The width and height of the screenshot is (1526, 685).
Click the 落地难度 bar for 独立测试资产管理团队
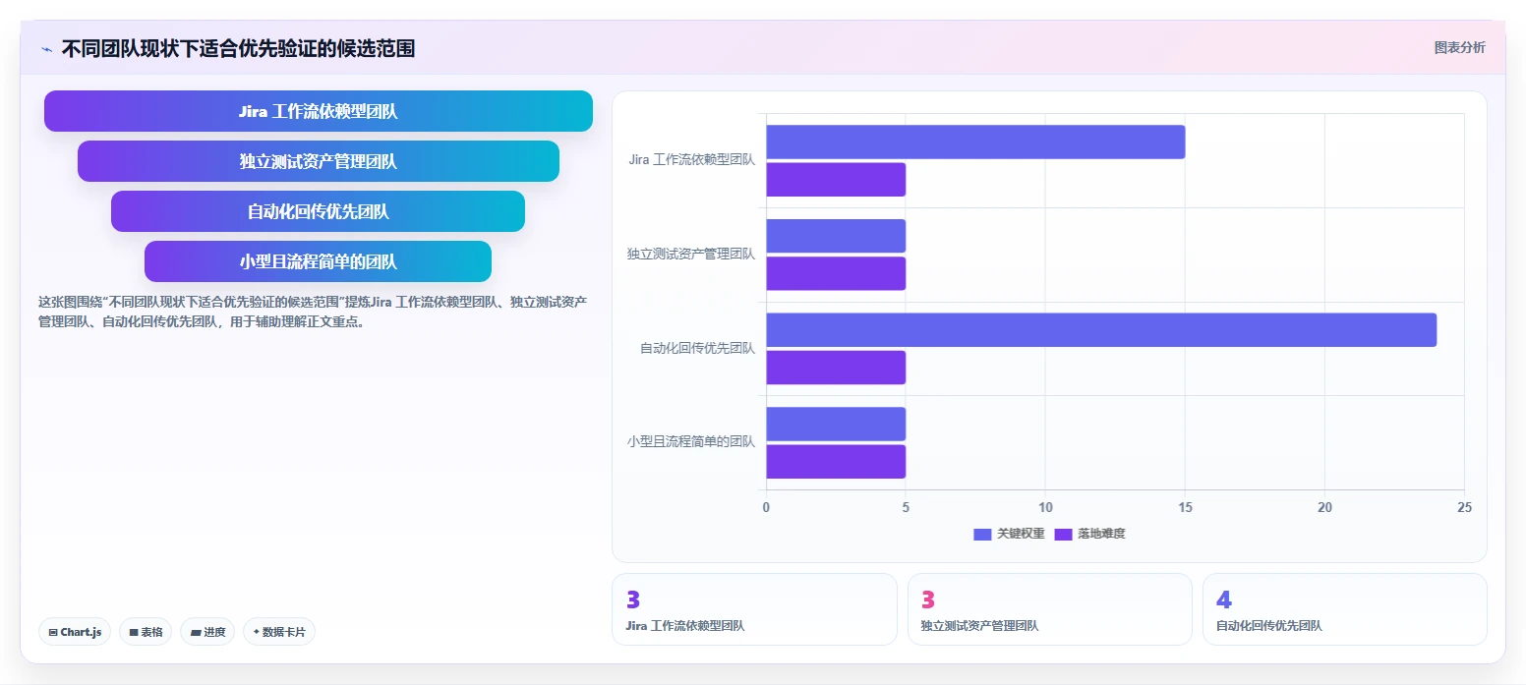[836, 273]
